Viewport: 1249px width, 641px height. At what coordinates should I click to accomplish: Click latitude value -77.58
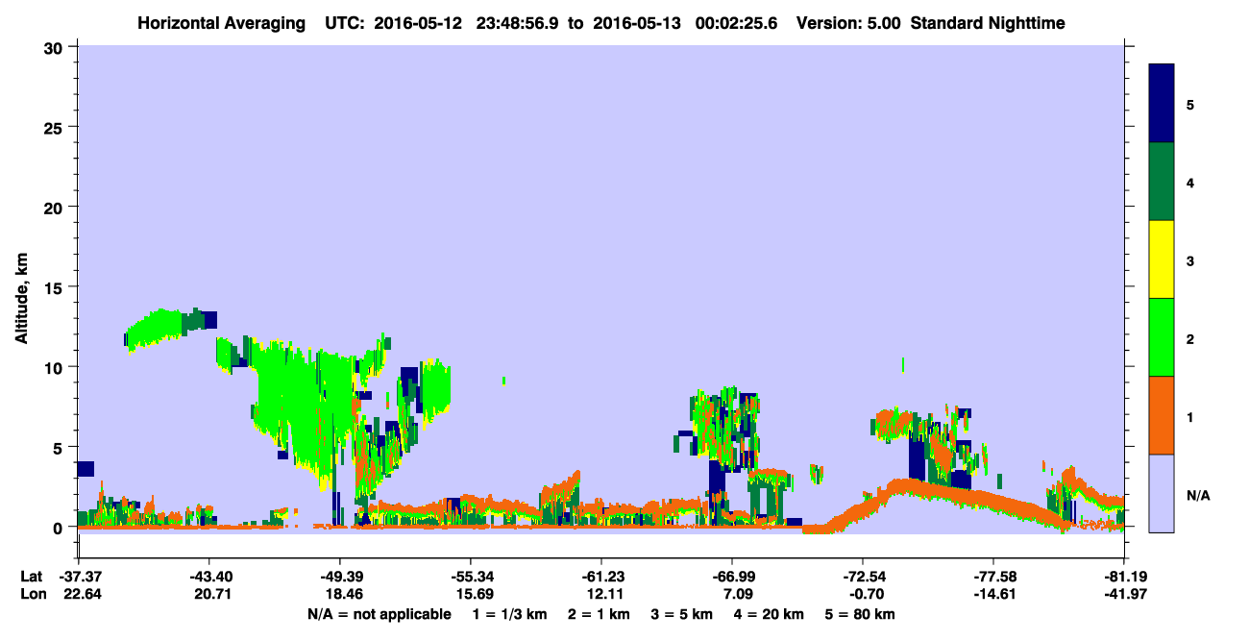click(x=993, y=577)
